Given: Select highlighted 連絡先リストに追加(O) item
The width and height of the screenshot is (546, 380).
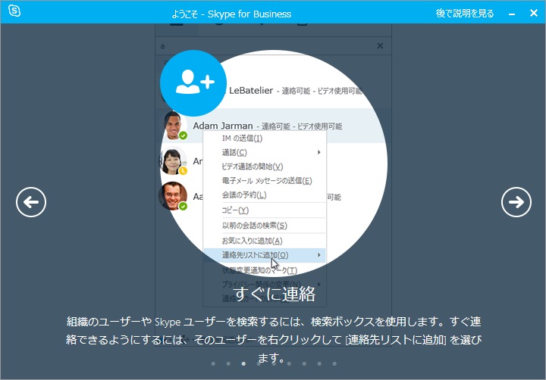Looking at the screenshot, I should (265, 255).
